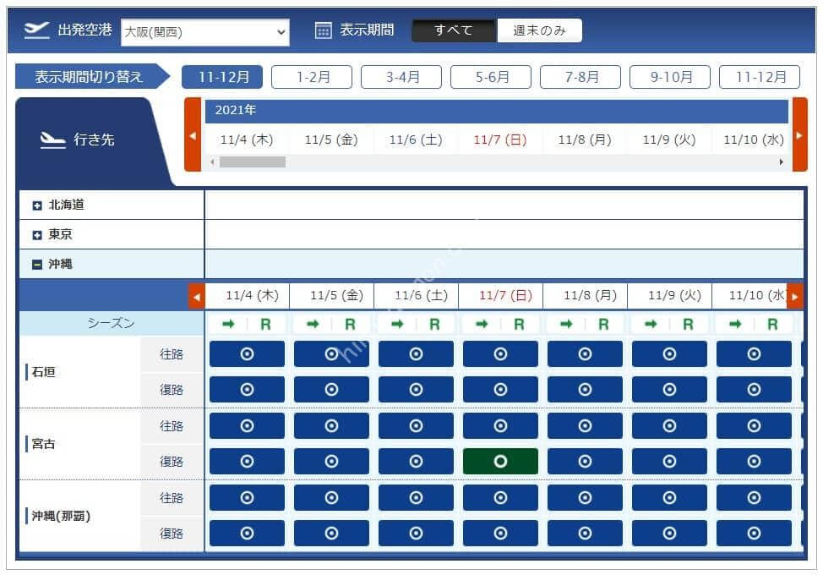
Task: Select 宮古 復路 availability for 11/9
Action: 669,462
